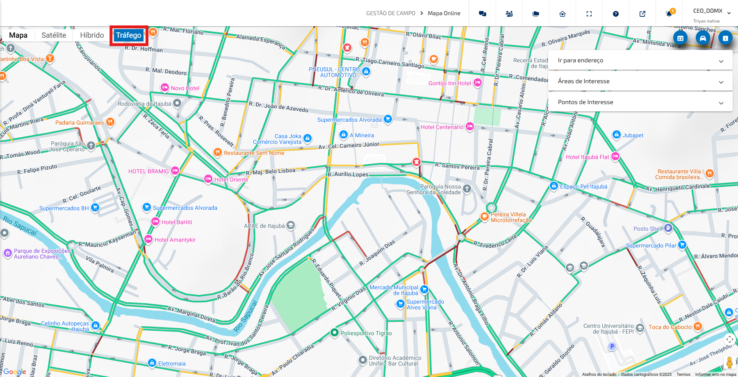Click the Rodoviária de Itajubá marker
This screenshot has height=377, width=738.
tap(177, 103)
